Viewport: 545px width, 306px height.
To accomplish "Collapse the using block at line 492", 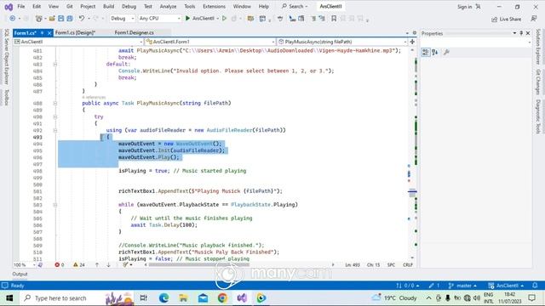I will 54,130.
